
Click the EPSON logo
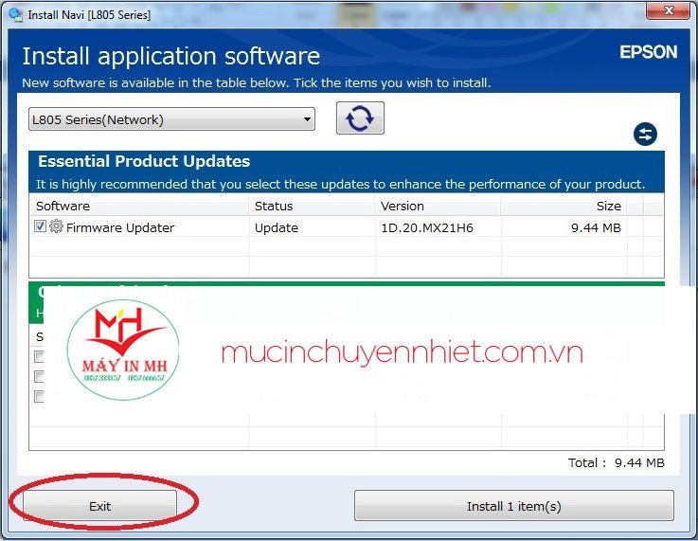click(x=648, y=52)
